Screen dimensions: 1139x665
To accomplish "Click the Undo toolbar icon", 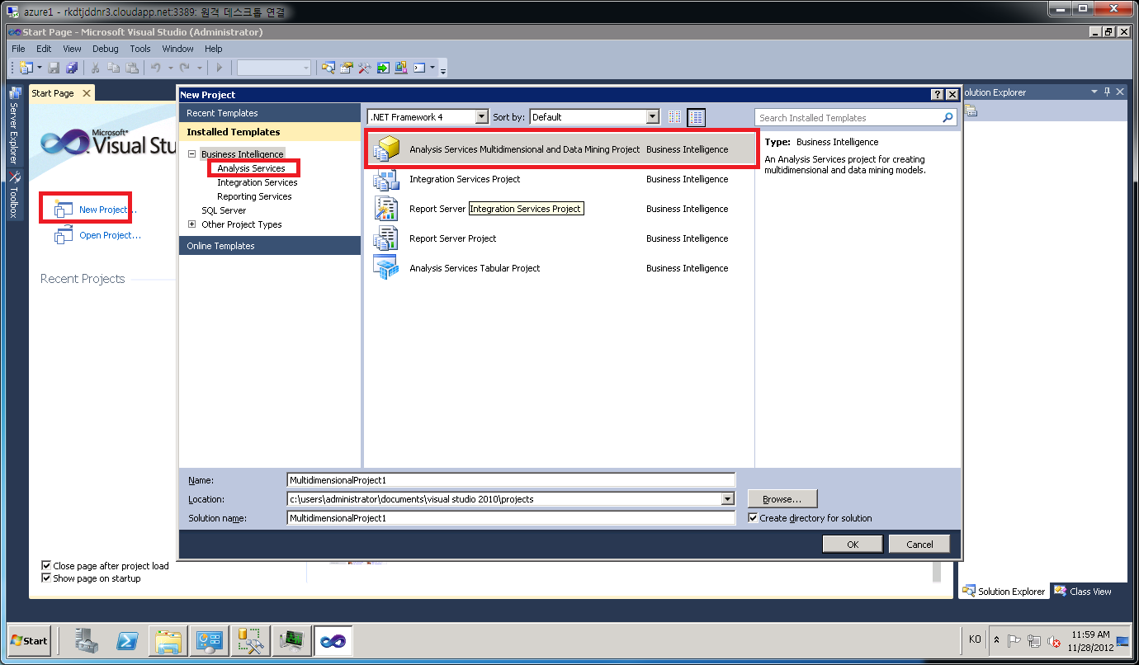I will 155,68.
